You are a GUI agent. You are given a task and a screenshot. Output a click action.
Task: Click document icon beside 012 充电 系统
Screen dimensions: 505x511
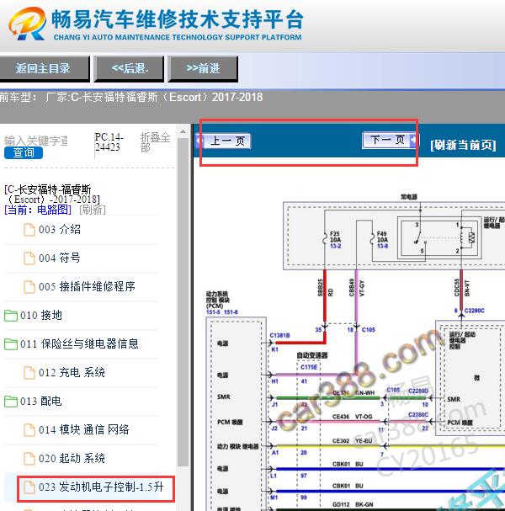[29, 372]
